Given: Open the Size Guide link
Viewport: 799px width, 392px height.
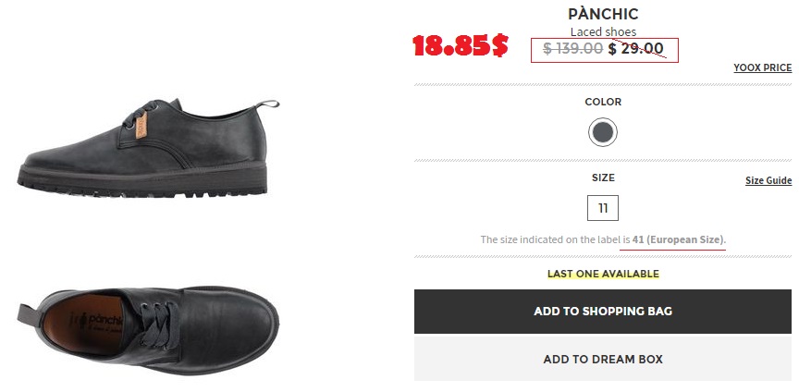Looking at the screenshot, I should pos(768,180).
